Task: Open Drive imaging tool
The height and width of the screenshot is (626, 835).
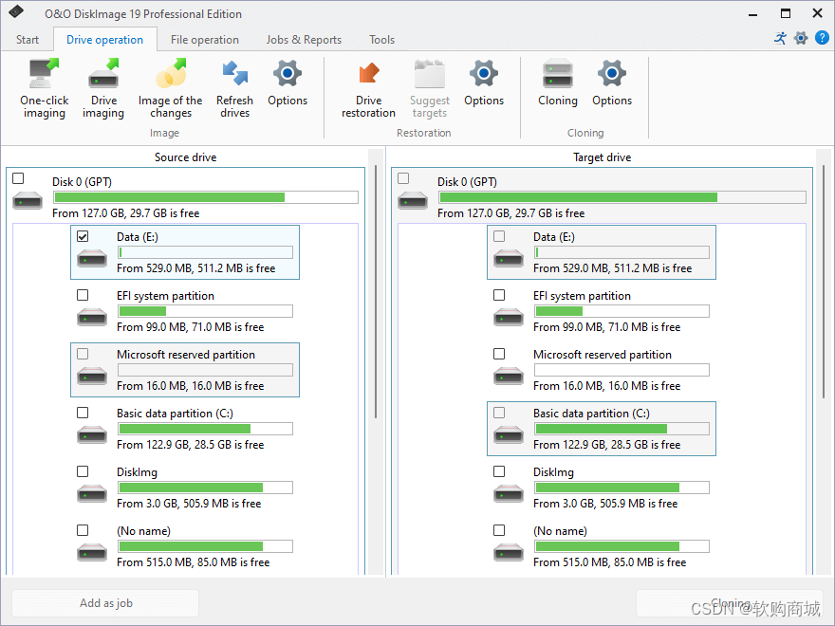Action: click(x=103, y=89)
